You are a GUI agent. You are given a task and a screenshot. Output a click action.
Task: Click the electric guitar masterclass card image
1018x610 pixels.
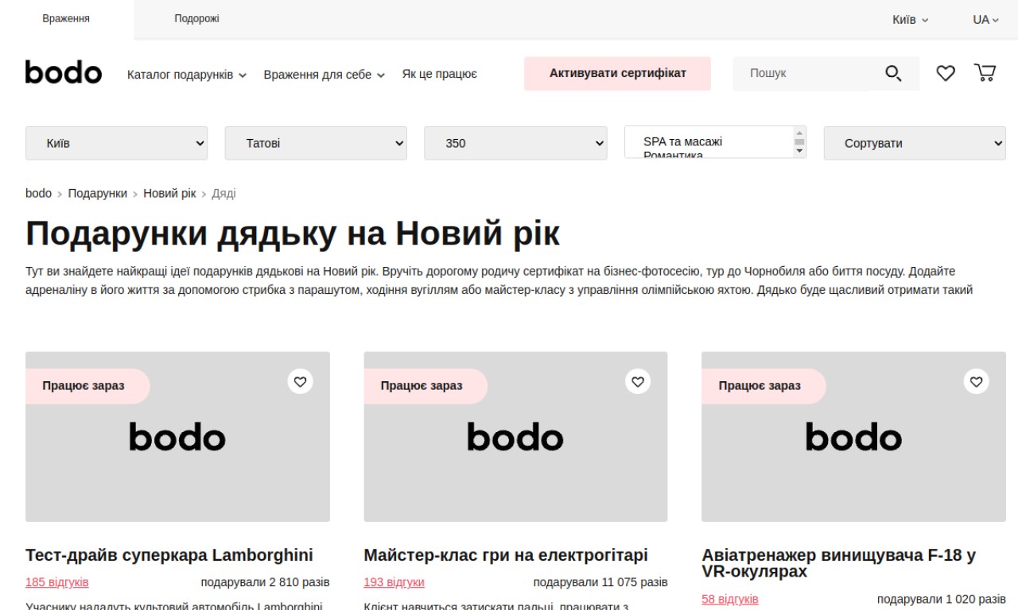(515, 437)
